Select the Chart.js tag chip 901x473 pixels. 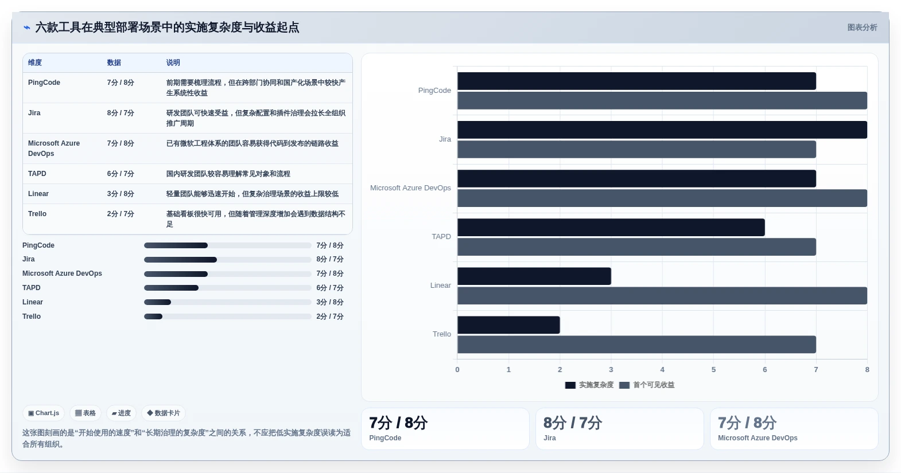44,413
